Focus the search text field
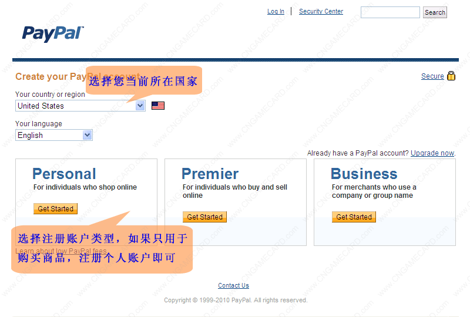This screenshot has height=317, width=470. pos(390,12)
